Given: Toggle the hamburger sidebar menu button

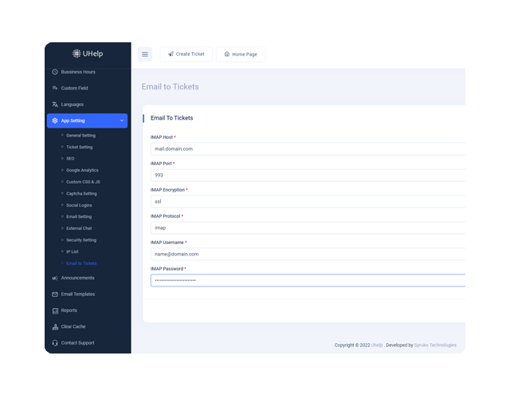Looking at the screenshot, I should (145, 54).
